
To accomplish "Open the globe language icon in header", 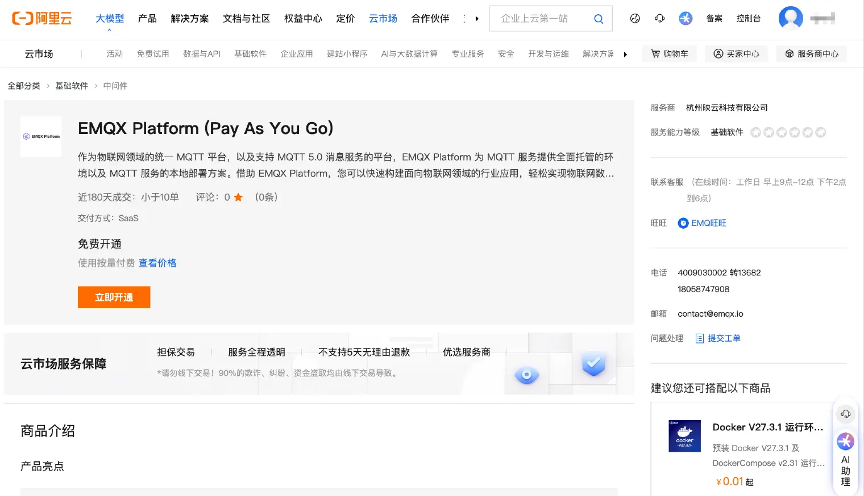I will pyautogui.click(x=635, y=18).
